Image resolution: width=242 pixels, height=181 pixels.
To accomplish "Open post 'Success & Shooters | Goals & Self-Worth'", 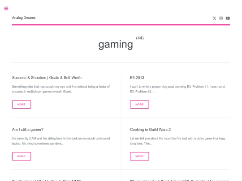I will [x=47, y=78].
